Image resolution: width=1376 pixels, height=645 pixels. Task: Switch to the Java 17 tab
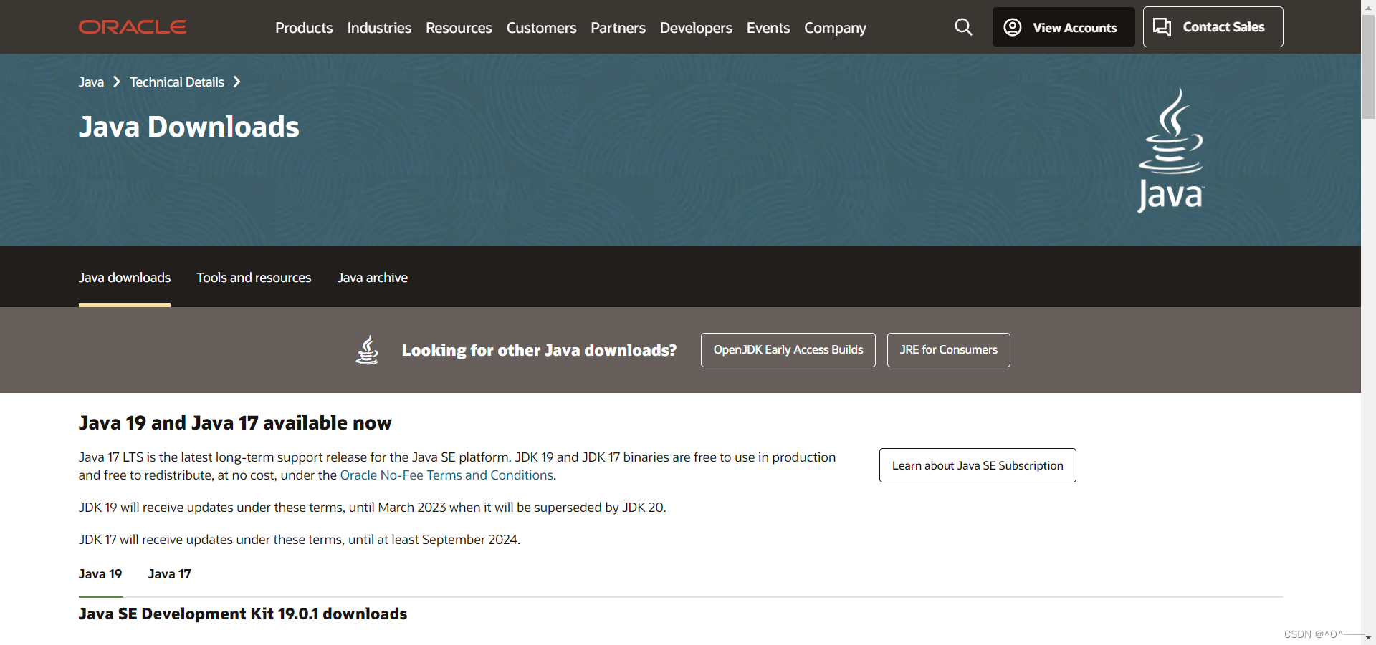pos(170,574)
